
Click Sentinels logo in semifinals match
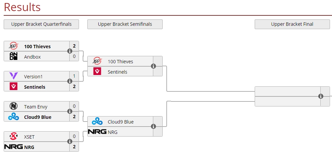[x=97, y=72]
